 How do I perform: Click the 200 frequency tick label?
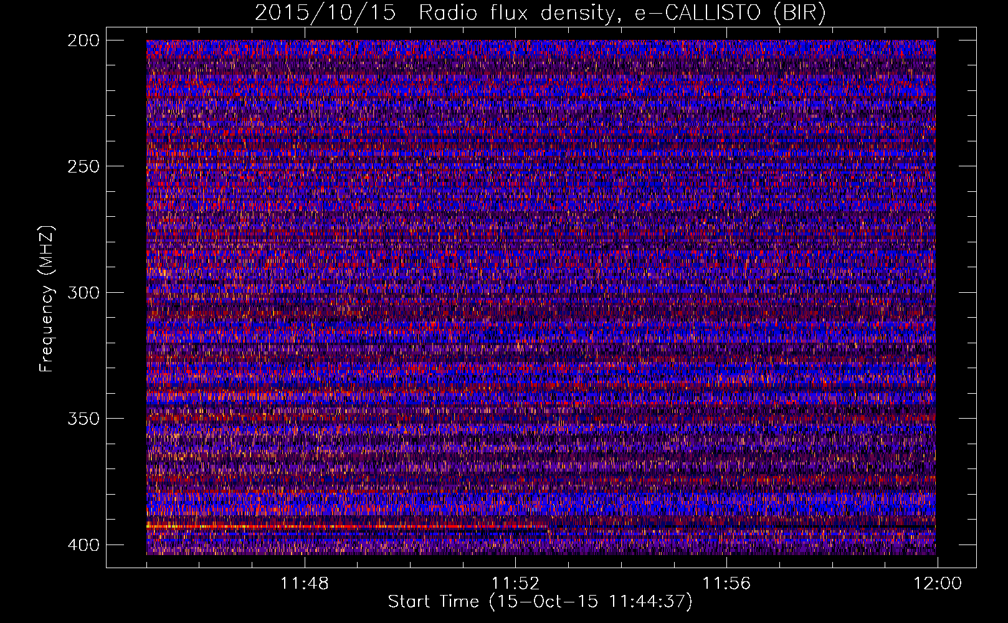83,40
